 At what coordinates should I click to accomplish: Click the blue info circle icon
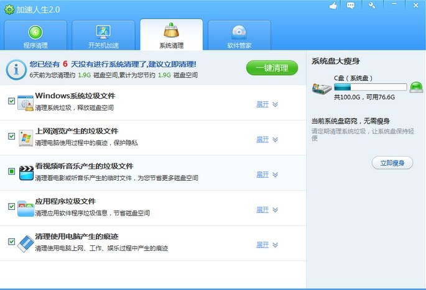click(x=16, y=70)
